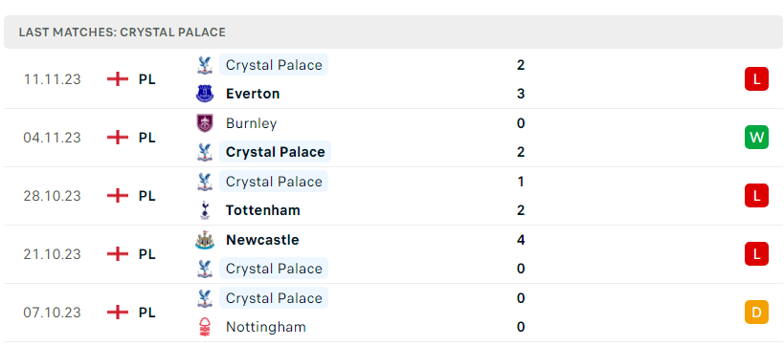The image size is (784, 346).
Task: Open the Tottenham team link
Action: click(263, 210)
